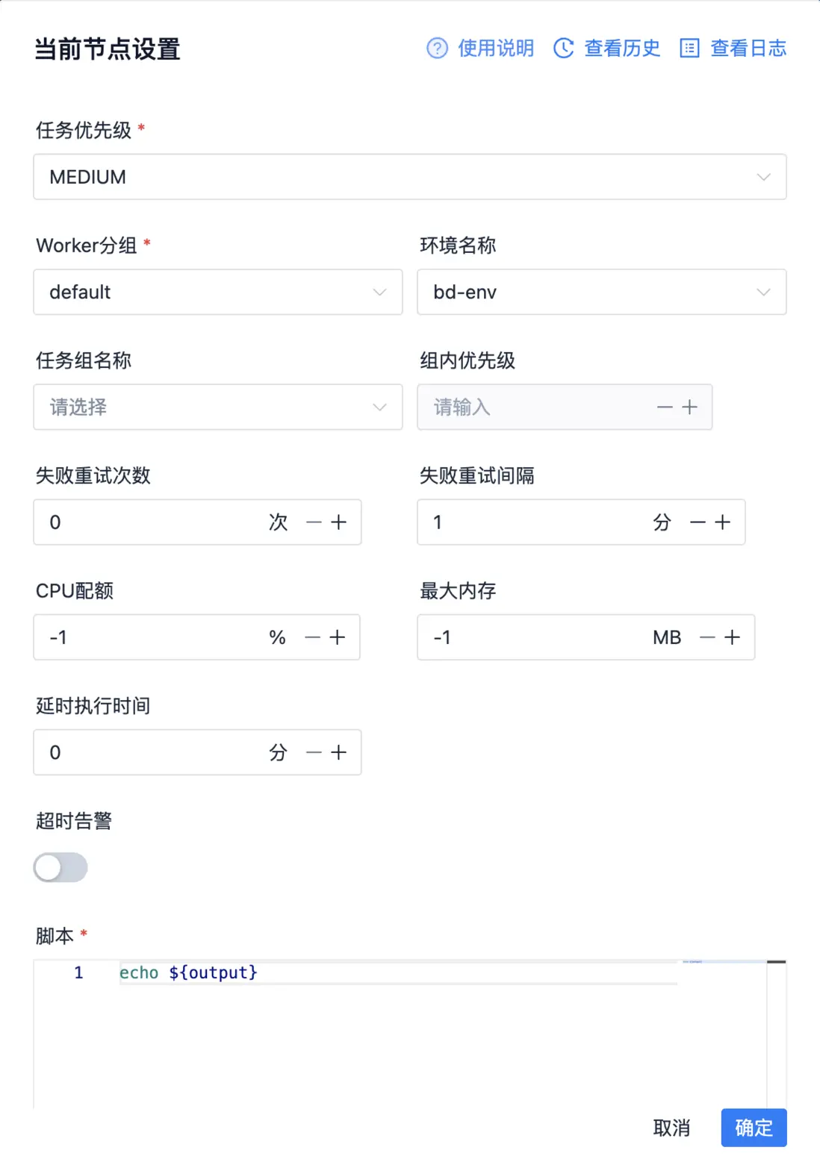Decrease 失败重试间隔 with the minus icon
This screenshot has height=1162, width=820.
[x=698, y=522]
